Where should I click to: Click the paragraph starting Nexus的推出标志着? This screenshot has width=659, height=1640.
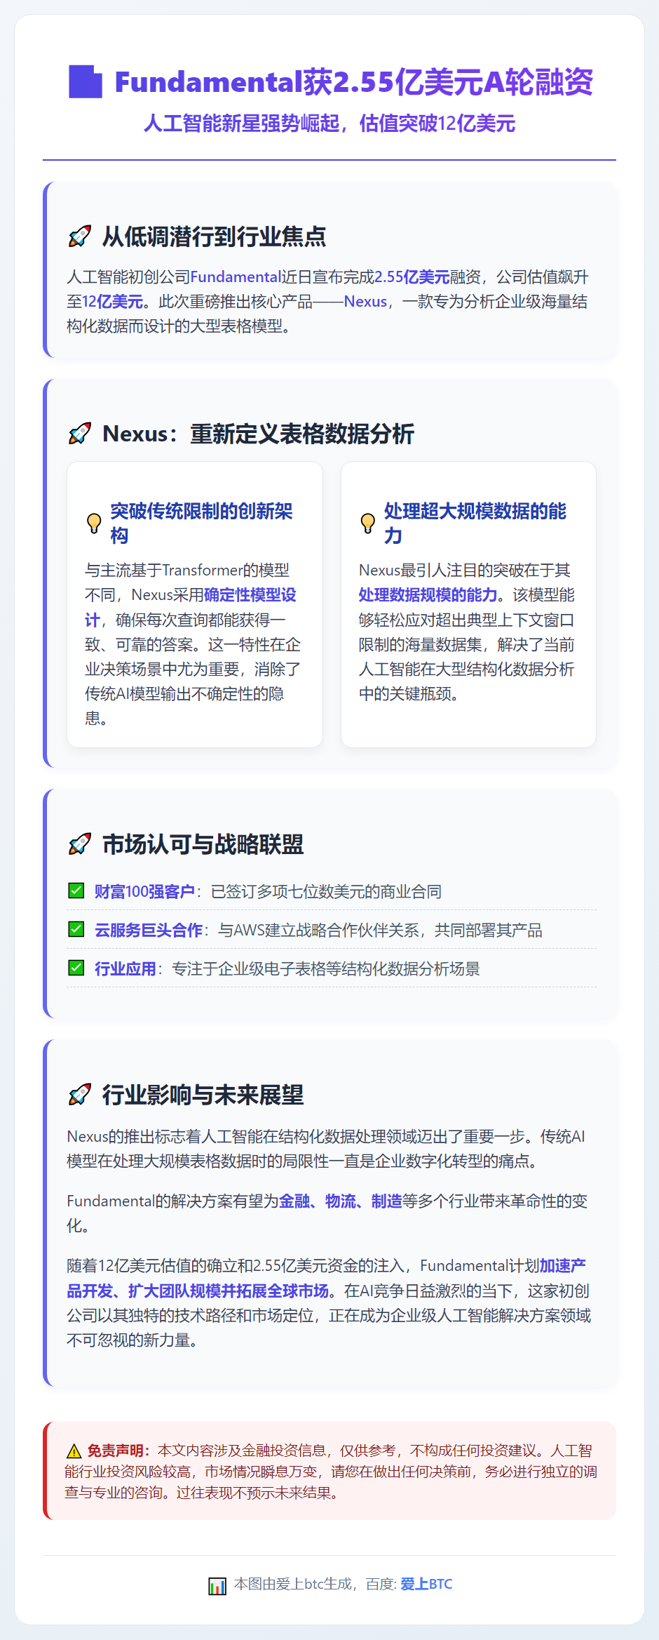pos(327,1149)
